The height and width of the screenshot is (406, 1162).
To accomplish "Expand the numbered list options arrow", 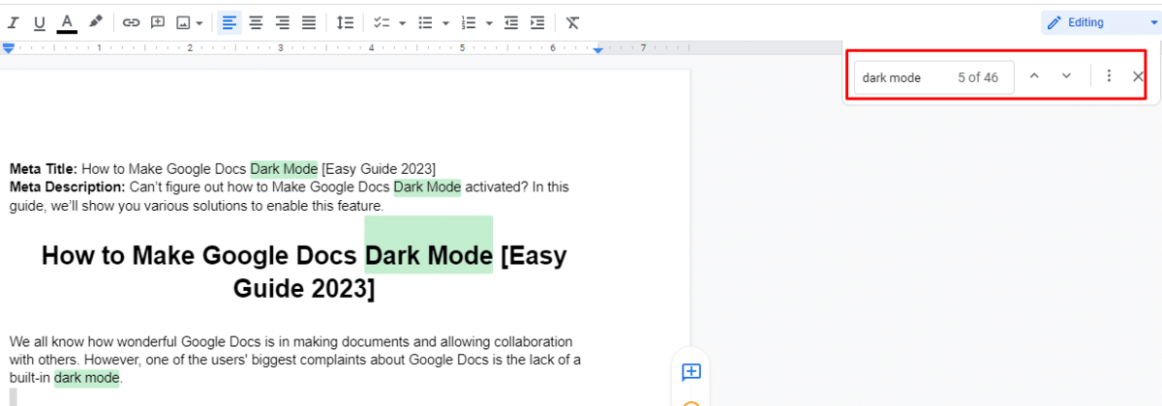I will (x=490, y=22).
